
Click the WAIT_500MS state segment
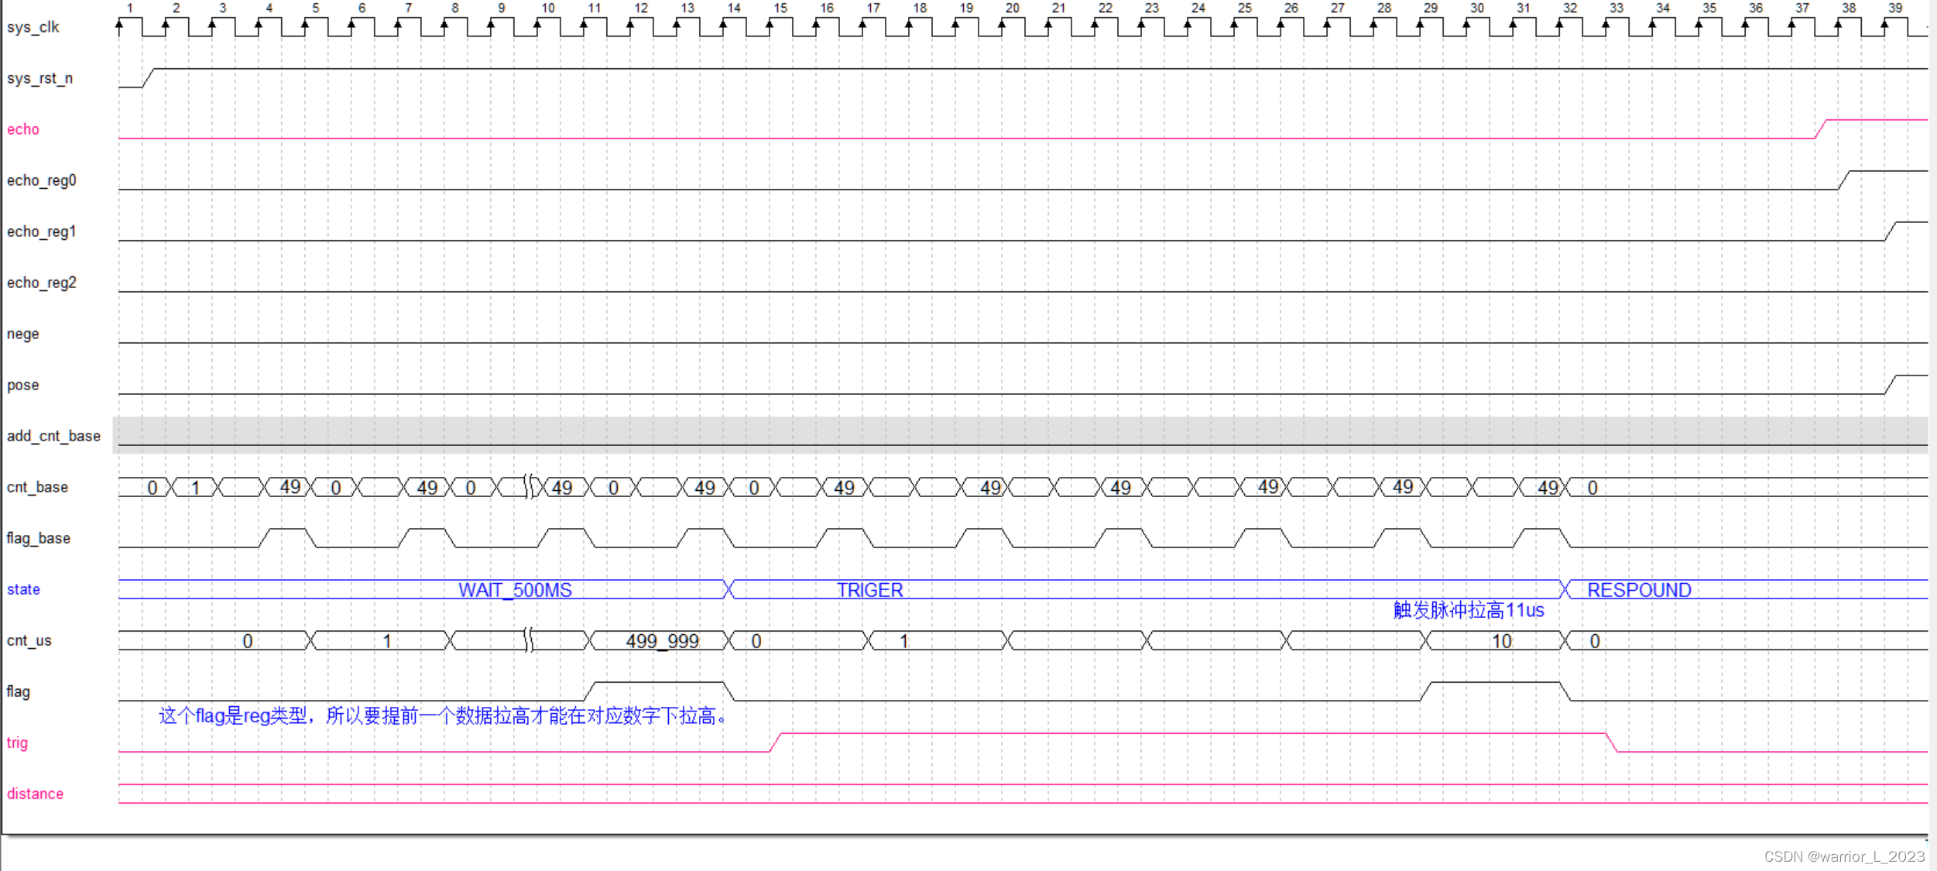point(515,590)
